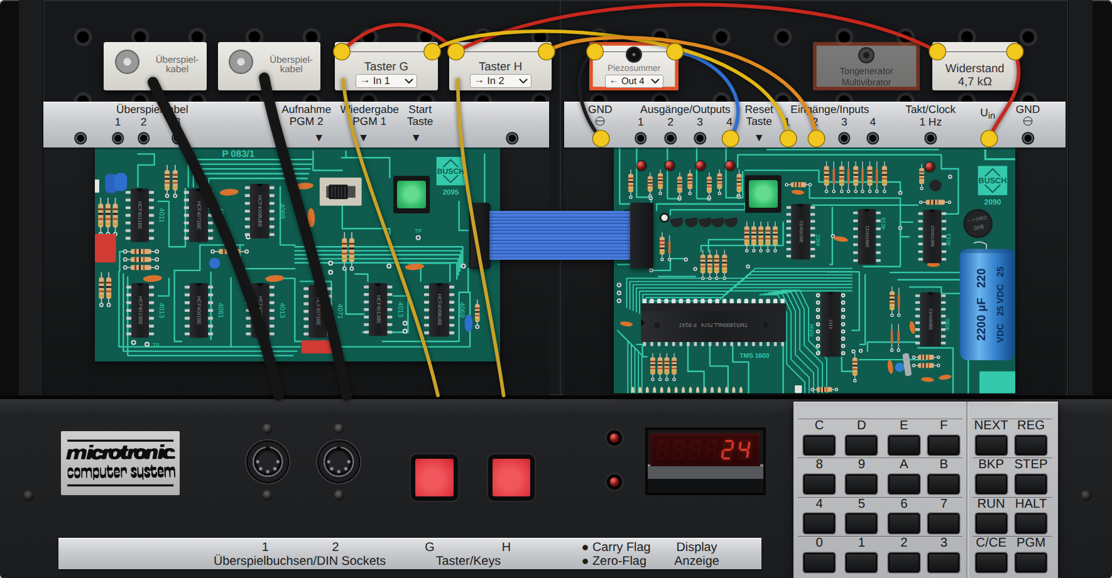This screenshot has height=578, width=1112.
Task: Click the Wiedergabe PGM 1 arrow
Action: click(x=363, y=138)
